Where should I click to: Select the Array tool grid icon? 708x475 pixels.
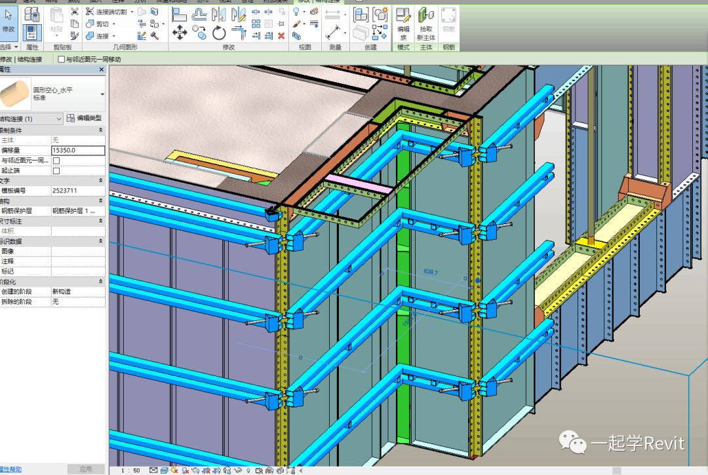[256, 24]
